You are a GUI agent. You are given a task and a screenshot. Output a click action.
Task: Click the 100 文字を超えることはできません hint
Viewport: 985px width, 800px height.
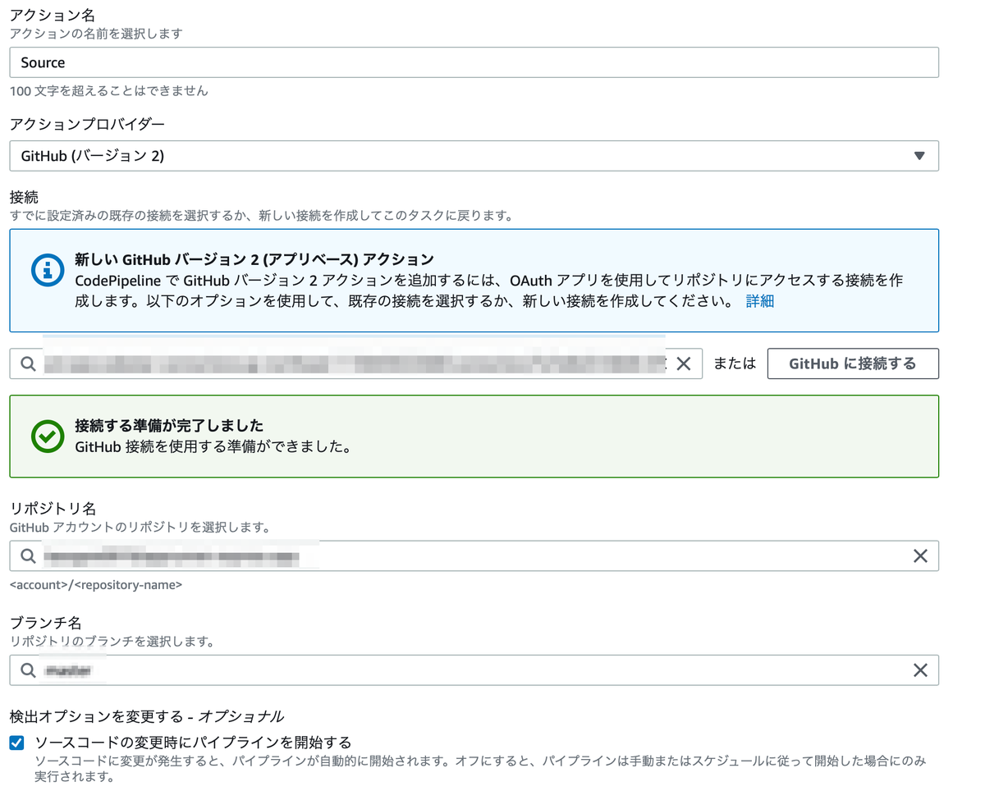(x=109, y=91)
